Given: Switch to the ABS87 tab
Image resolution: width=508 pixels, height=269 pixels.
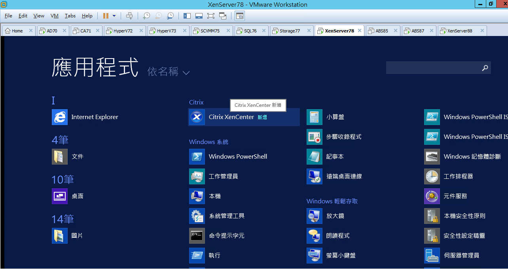Looking at the screenshot, I should 419,31.
